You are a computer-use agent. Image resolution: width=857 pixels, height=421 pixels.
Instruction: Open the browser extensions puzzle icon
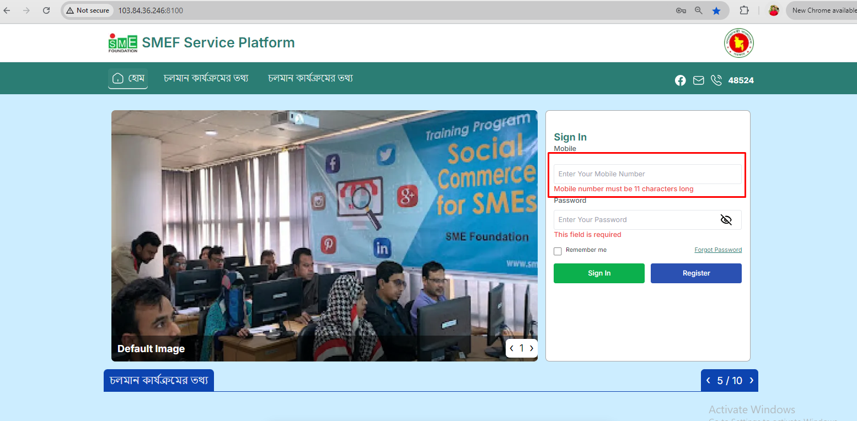[744, 10]
